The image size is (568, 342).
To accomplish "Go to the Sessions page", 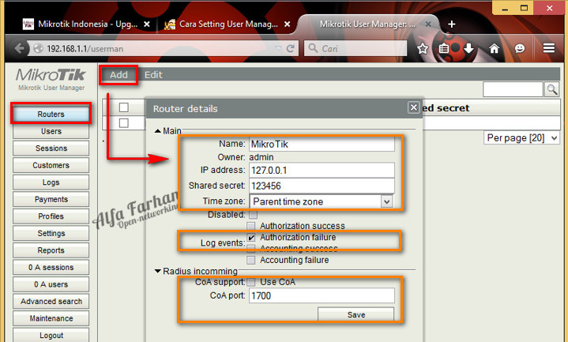I will click(x=51, y=148).
